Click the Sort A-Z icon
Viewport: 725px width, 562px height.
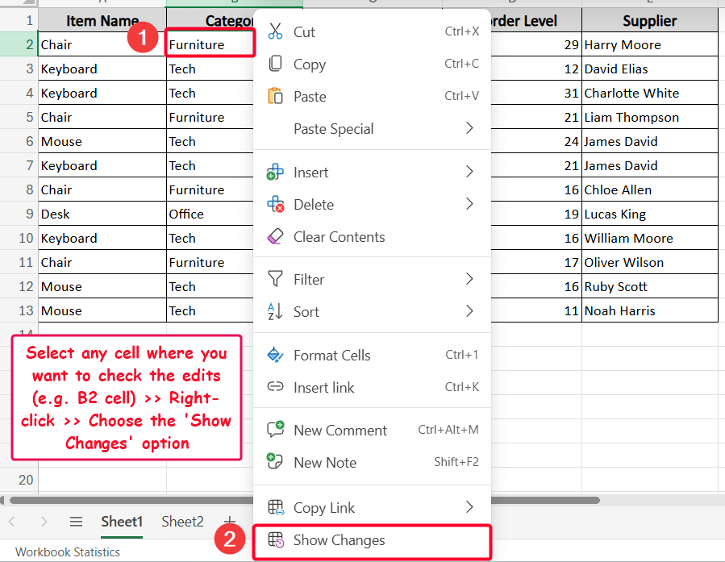pyautogui.click(x=274, y=311)
